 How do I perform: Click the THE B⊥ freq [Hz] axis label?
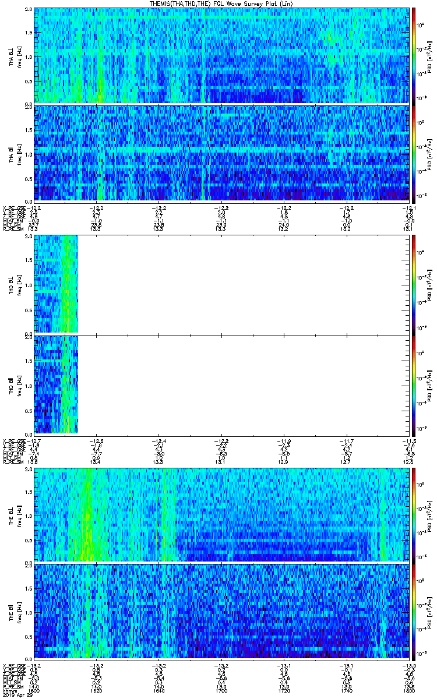pos(19,515)
